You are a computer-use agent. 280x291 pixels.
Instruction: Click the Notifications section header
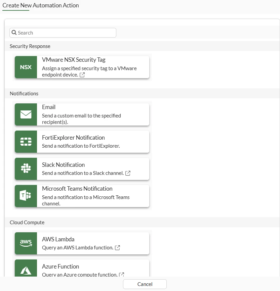tap(24, 94)
